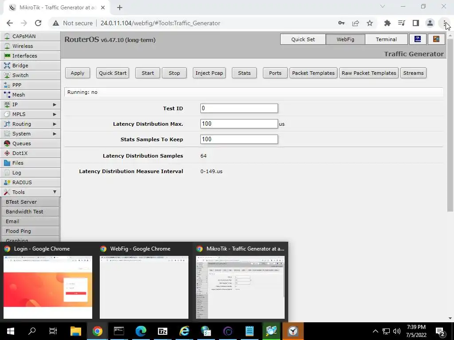Viewport: 454px width, 340px height.
Task: Open the CAPsMAN menu icon
Action: (x=7, y=36)
